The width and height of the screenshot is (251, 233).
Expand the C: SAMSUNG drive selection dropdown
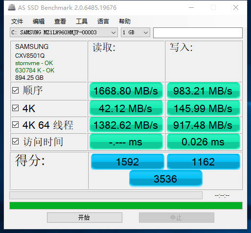64,32
